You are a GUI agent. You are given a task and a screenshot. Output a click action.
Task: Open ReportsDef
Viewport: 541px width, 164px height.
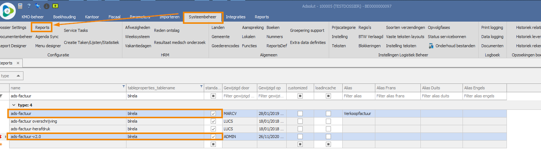tap(277, 46)
